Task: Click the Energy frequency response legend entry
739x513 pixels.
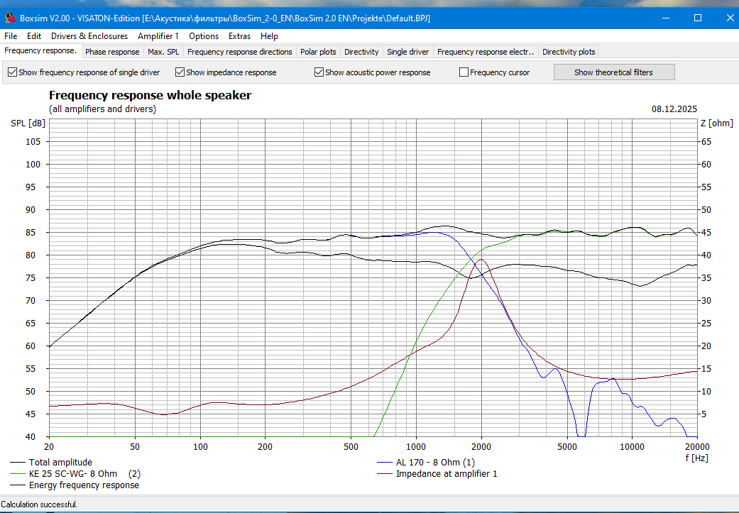Action: (75, 485)
